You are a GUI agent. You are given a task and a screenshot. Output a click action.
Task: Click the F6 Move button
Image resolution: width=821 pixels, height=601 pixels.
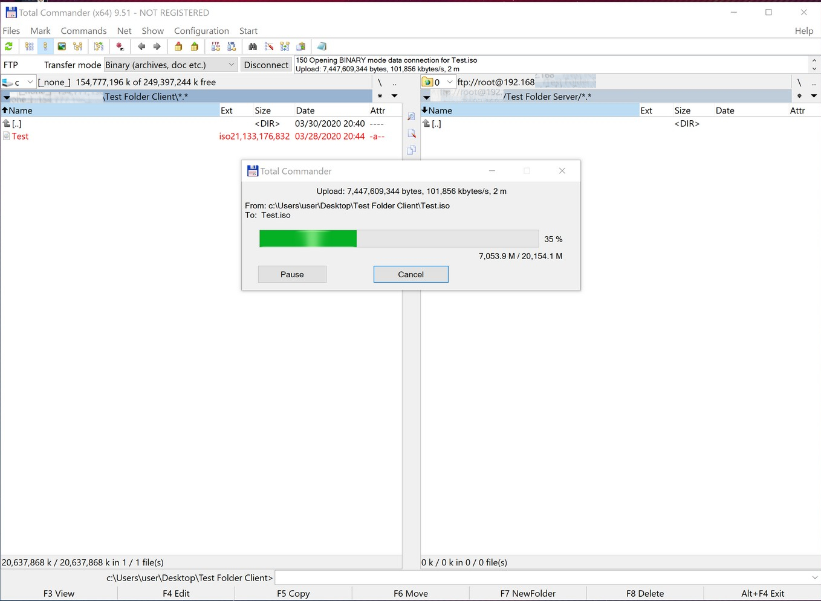[410, 593]
